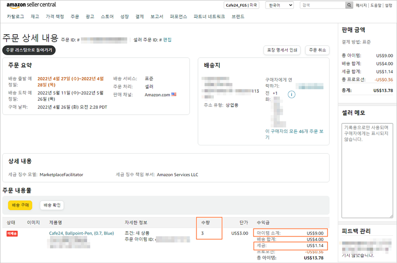Open the 퍼포먼스 menu
This screenshot has height=263, width=397.
point(178,17)
